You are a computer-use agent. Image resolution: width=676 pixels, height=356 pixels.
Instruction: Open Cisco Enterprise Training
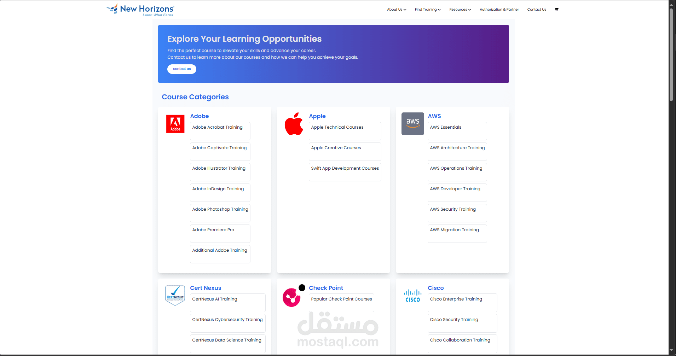tap(462, 303)
